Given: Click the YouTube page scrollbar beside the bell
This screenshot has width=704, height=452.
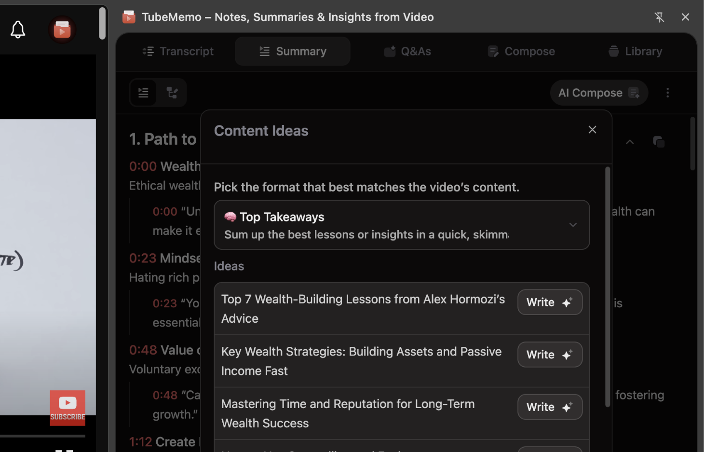Looking at the screenshot, I should click(x=102, y=23).
